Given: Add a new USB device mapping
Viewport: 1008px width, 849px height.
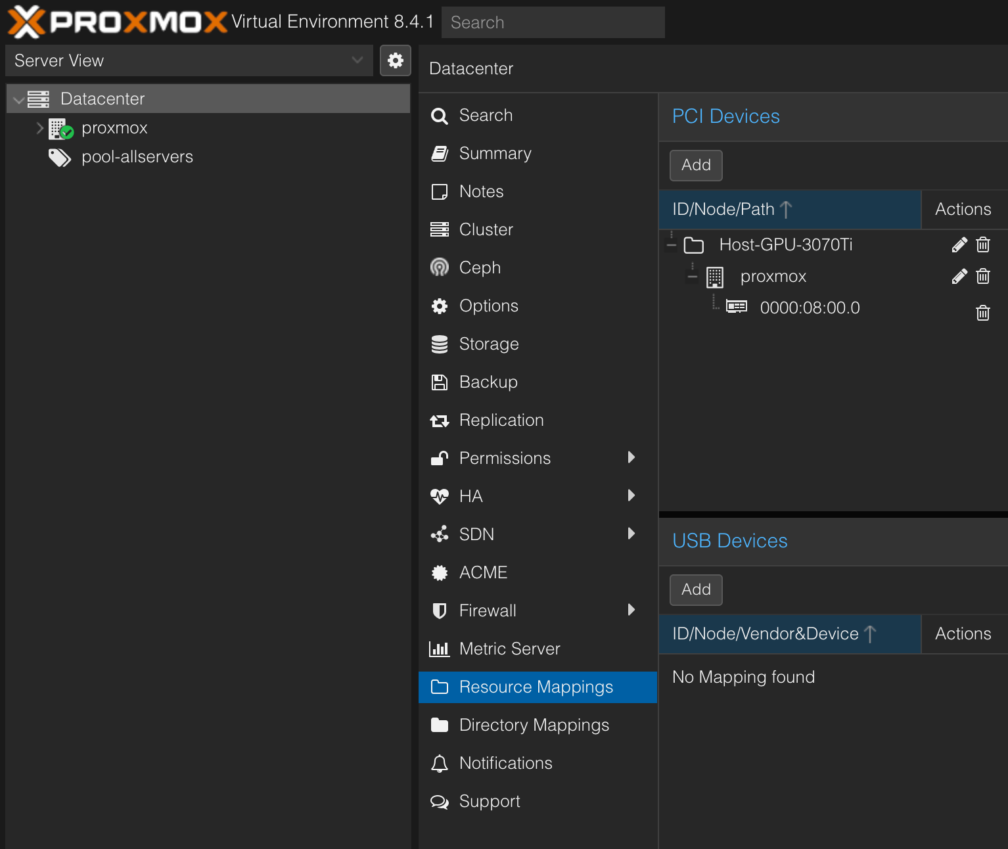Looking at the screenshot, I should (696, 590).
